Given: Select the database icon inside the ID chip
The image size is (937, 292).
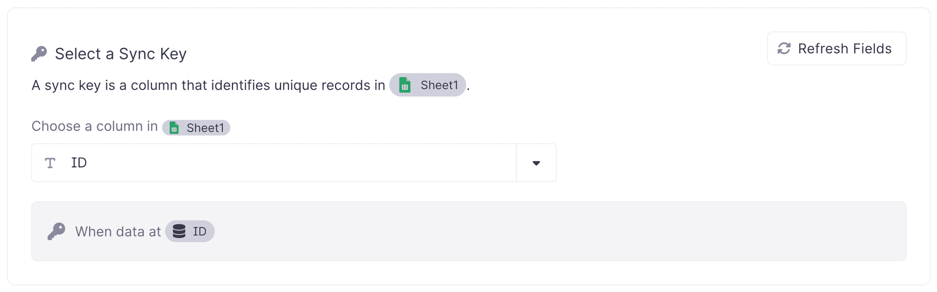Looking at the screenshot, I should [178, 231].
